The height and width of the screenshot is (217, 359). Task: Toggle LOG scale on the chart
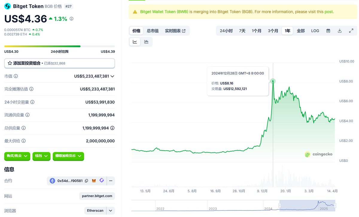[x=315, y=31]
